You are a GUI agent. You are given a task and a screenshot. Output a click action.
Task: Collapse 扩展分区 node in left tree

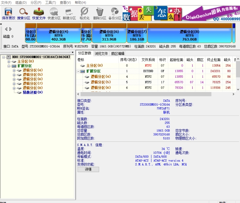click(9, 66)
